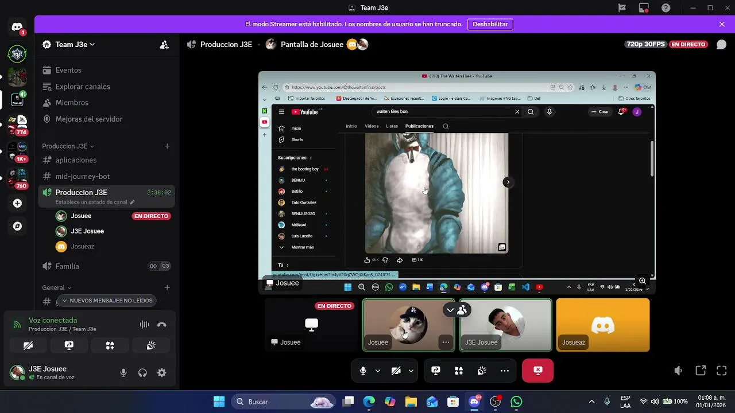The width and height of the screenshot is (735, 413).
Task: Collapse participants chevron above video tiles
Action: click(450, 310)
